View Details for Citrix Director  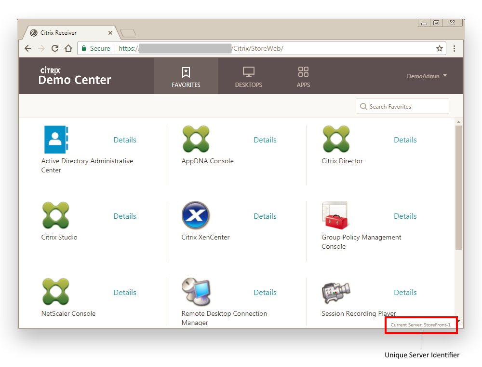point(405,140)
